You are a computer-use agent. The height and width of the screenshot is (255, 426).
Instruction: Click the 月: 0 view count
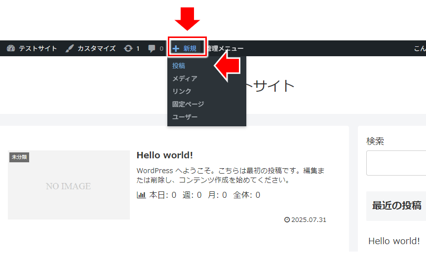click(217, 195)
